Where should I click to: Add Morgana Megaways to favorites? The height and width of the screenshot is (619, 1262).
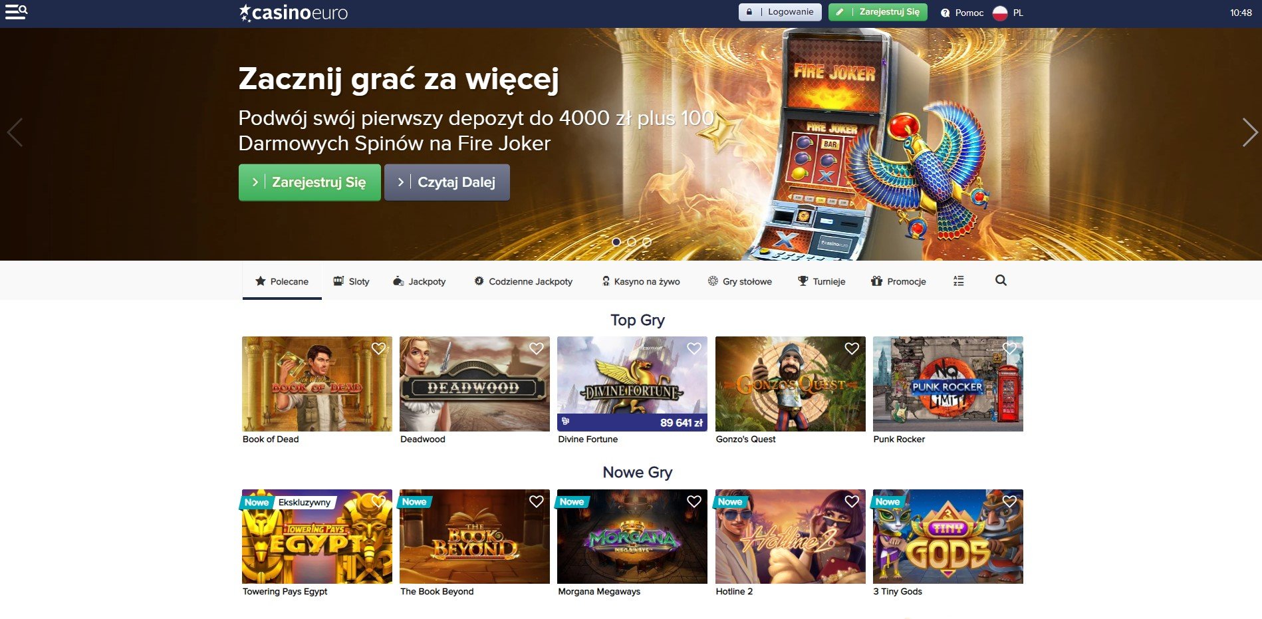[694, 501]
